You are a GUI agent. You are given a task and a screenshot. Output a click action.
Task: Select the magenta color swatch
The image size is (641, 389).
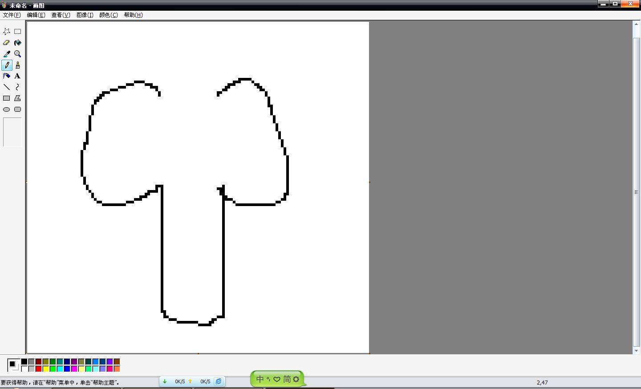pos(74,369)
